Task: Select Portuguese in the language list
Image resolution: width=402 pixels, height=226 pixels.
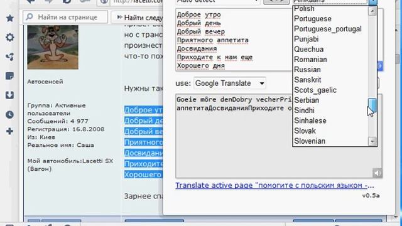Action: tap(313, 19)
